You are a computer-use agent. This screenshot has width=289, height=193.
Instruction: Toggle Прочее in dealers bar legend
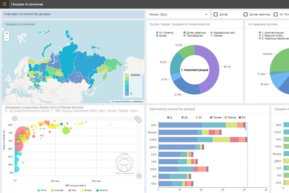click(216, 117)
